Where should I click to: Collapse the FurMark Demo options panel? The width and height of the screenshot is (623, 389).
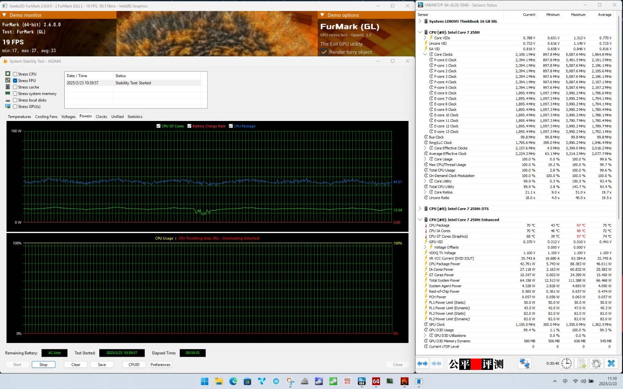[322, 15]
